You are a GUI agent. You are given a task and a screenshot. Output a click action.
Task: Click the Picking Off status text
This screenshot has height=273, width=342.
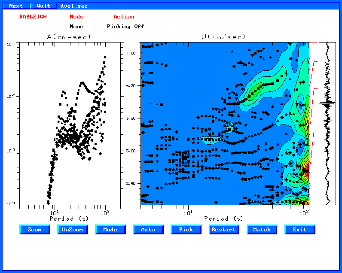pos(125,26)
